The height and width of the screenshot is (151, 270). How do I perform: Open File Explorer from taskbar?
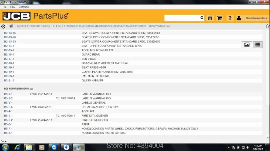[x=29, y=147]
